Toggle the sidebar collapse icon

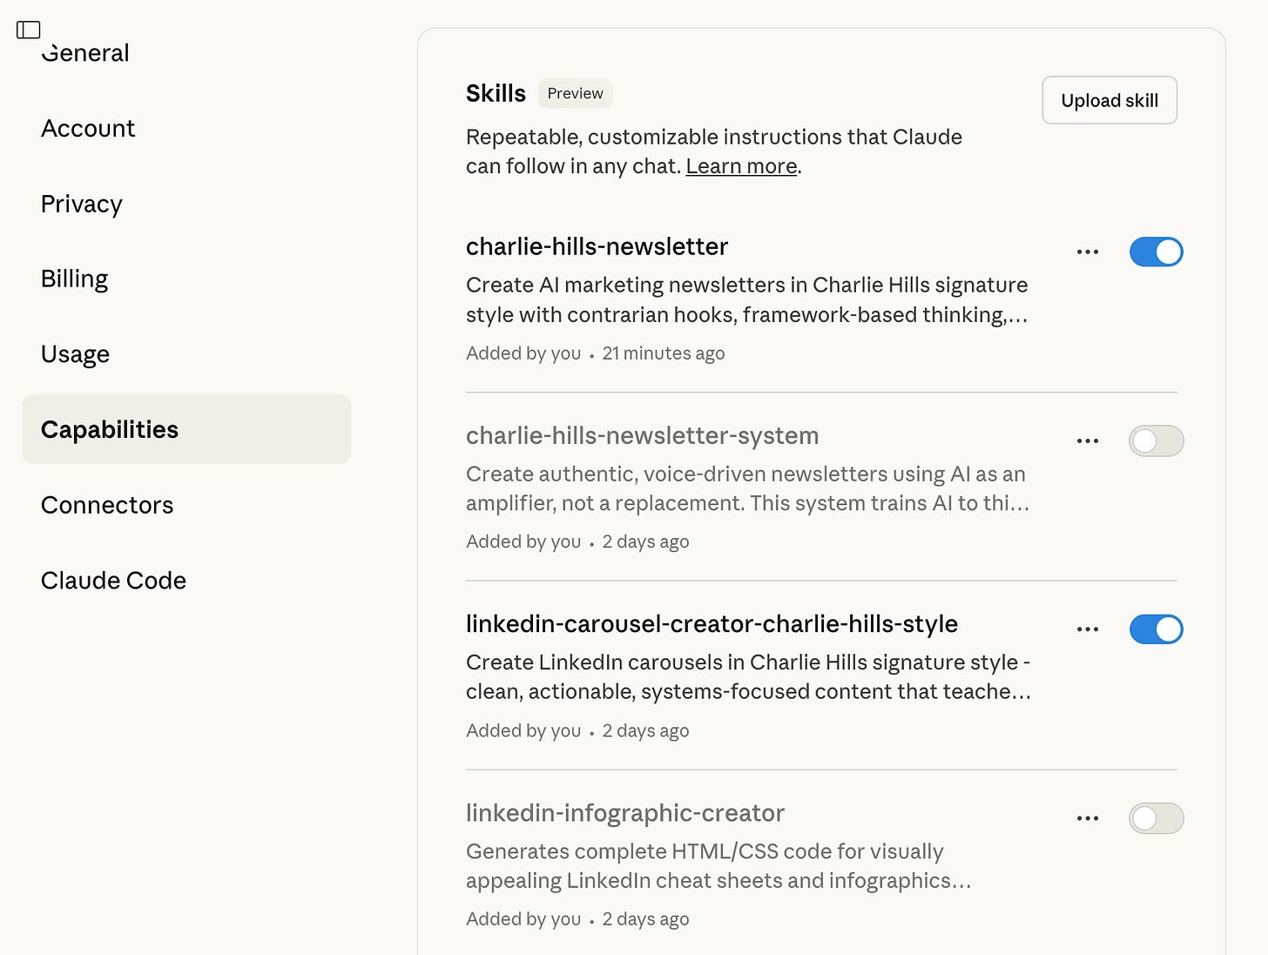coord(29,30)
